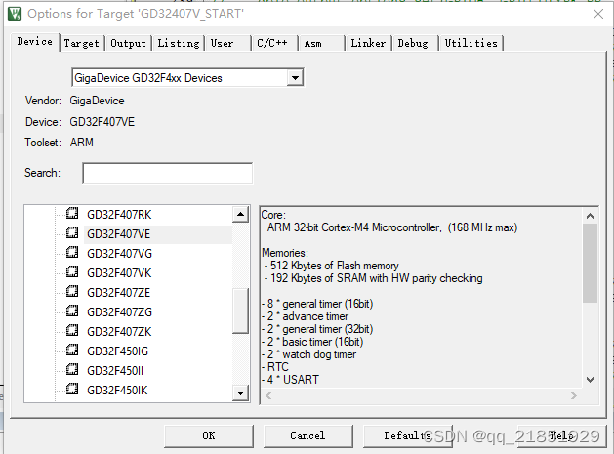
Task: Select GD32F407RK in device list
Action: point(119,215)
